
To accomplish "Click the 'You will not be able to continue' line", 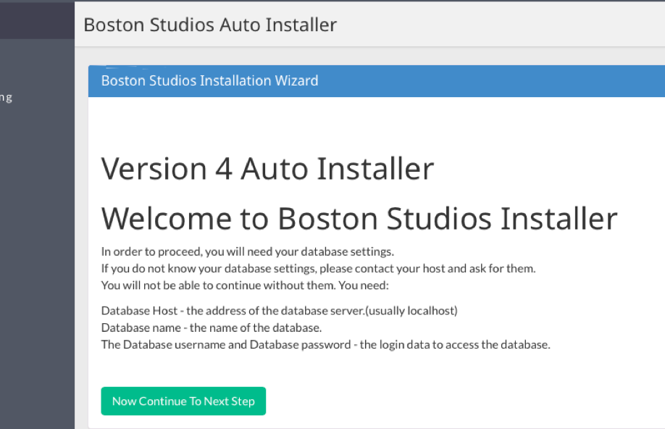I will [245, 284].
